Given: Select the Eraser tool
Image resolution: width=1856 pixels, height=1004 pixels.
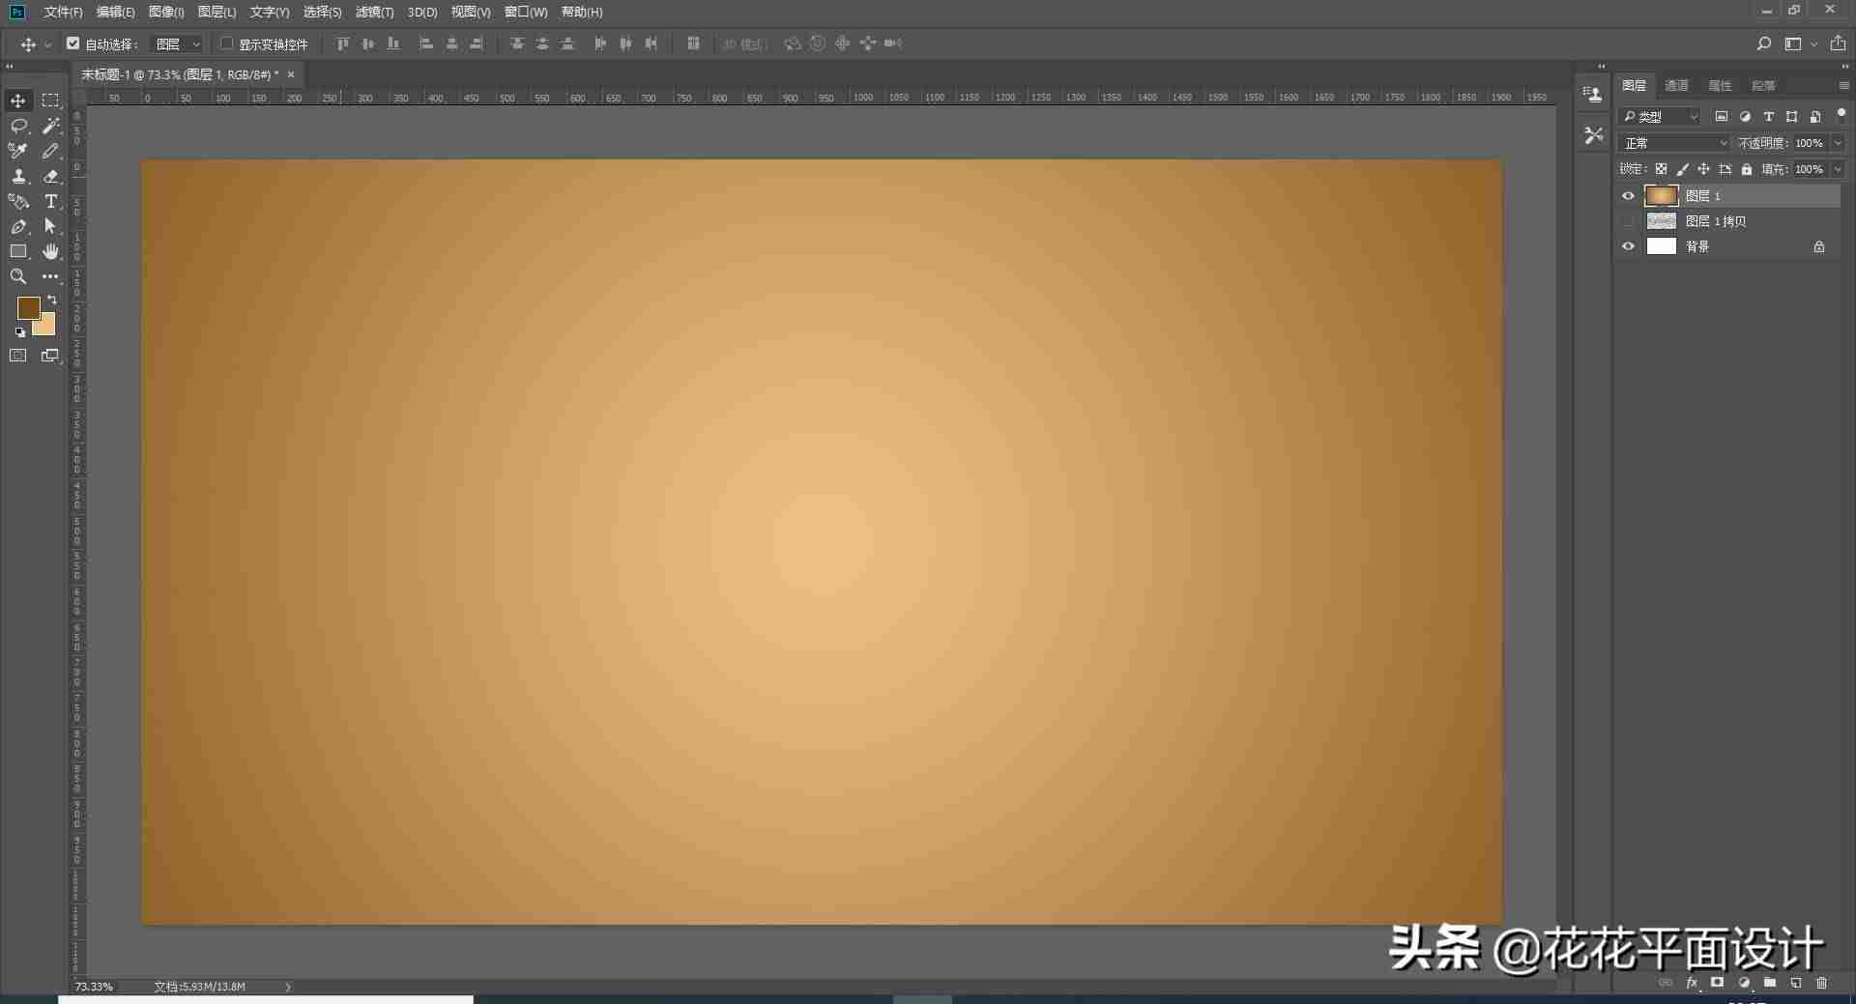Looking at the screenshot, I should point(50,176).
